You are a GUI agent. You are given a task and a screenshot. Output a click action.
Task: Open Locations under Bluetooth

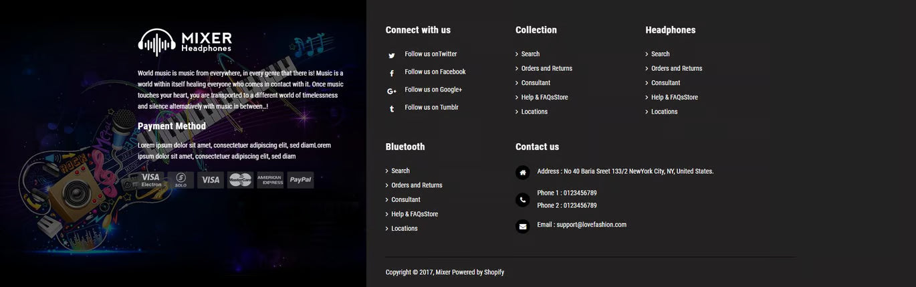[x=405, y=229]
